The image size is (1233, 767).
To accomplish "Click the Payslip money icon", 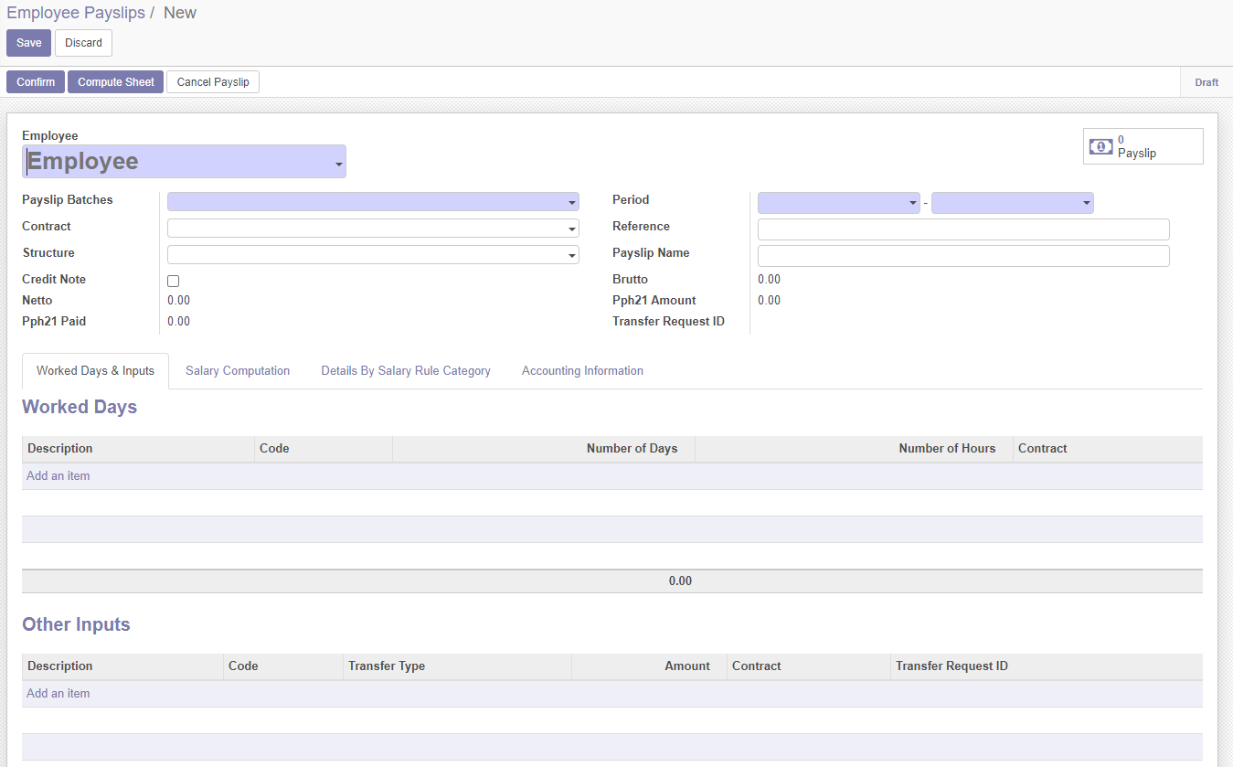I will [x=1101, y=146].
